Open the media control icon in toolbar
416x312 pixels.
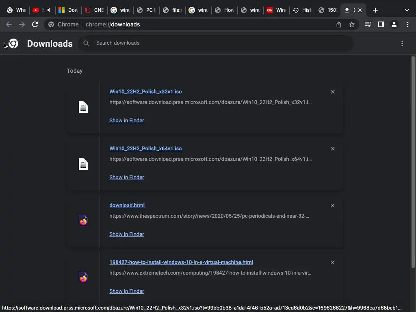coord(368,24)
